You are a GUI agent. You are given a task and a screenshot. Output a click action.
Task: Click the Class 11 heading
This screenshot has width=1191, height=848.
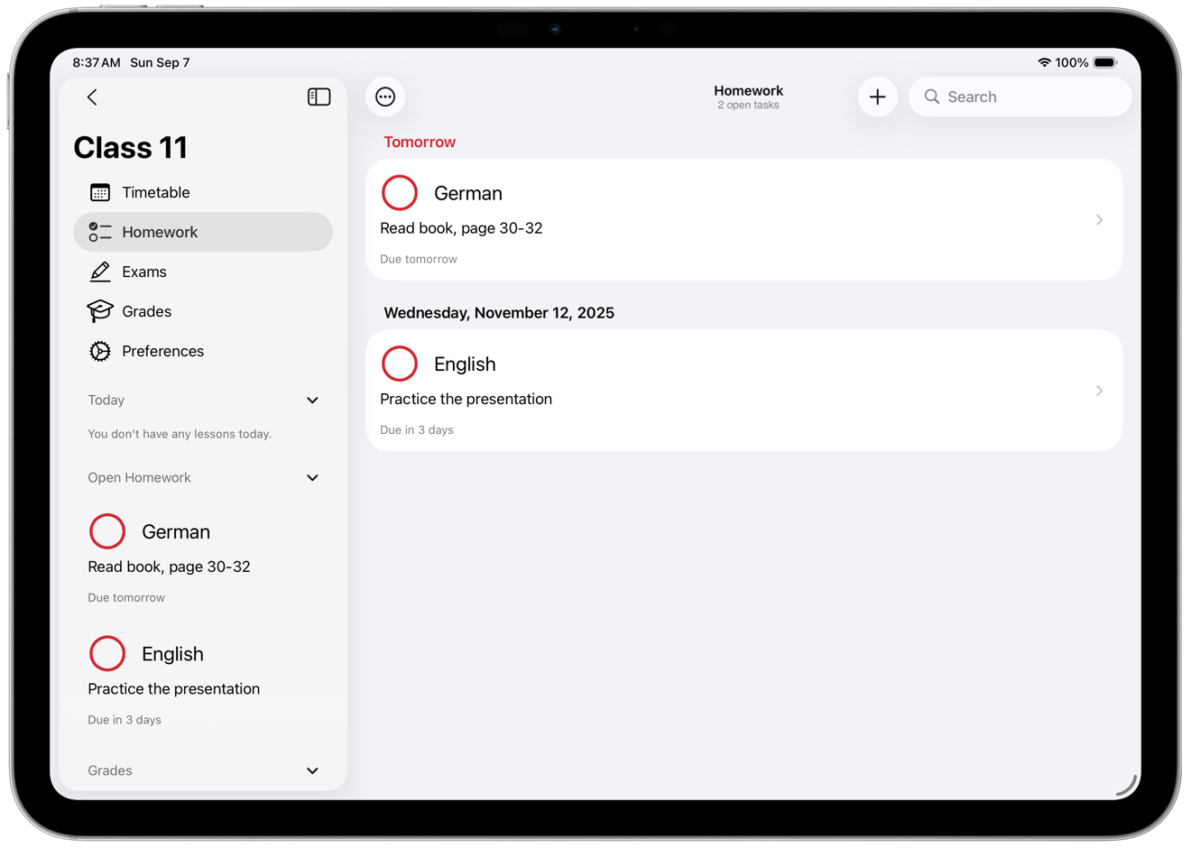pyautogui.click(x=131, y=147)
